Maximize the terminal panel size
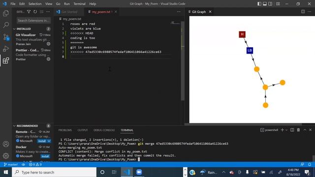This screenshot has width=315, height=177. click(x=305, y=130)
